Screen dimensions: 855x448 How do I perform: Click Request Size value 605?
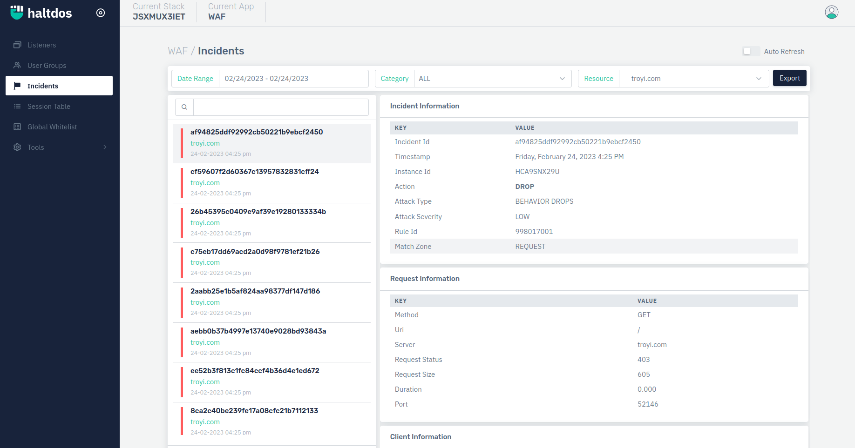[x=644, y=374]
